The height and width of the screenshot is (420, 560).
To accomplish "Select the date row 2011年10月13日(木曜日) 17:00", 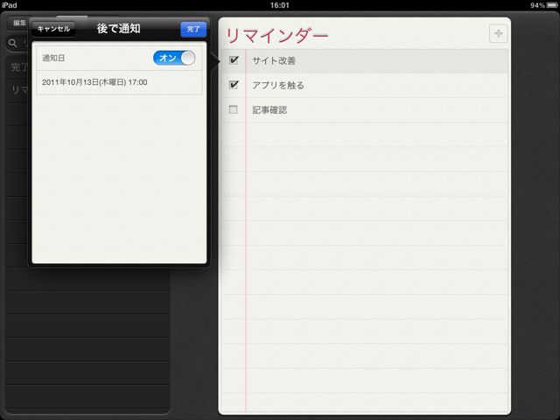I will [x=119, y=82].
